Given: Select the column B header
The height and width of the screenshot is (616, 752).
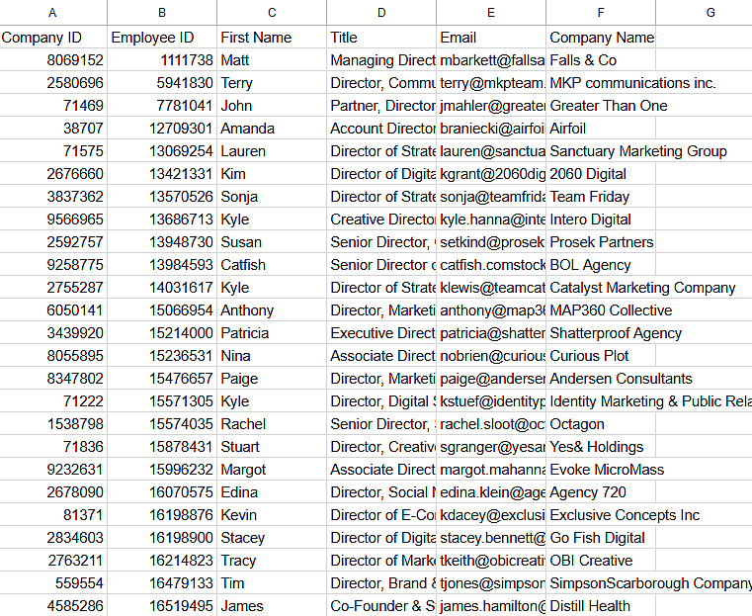Looking at the screenshot, I should click(x=161, y=12).
